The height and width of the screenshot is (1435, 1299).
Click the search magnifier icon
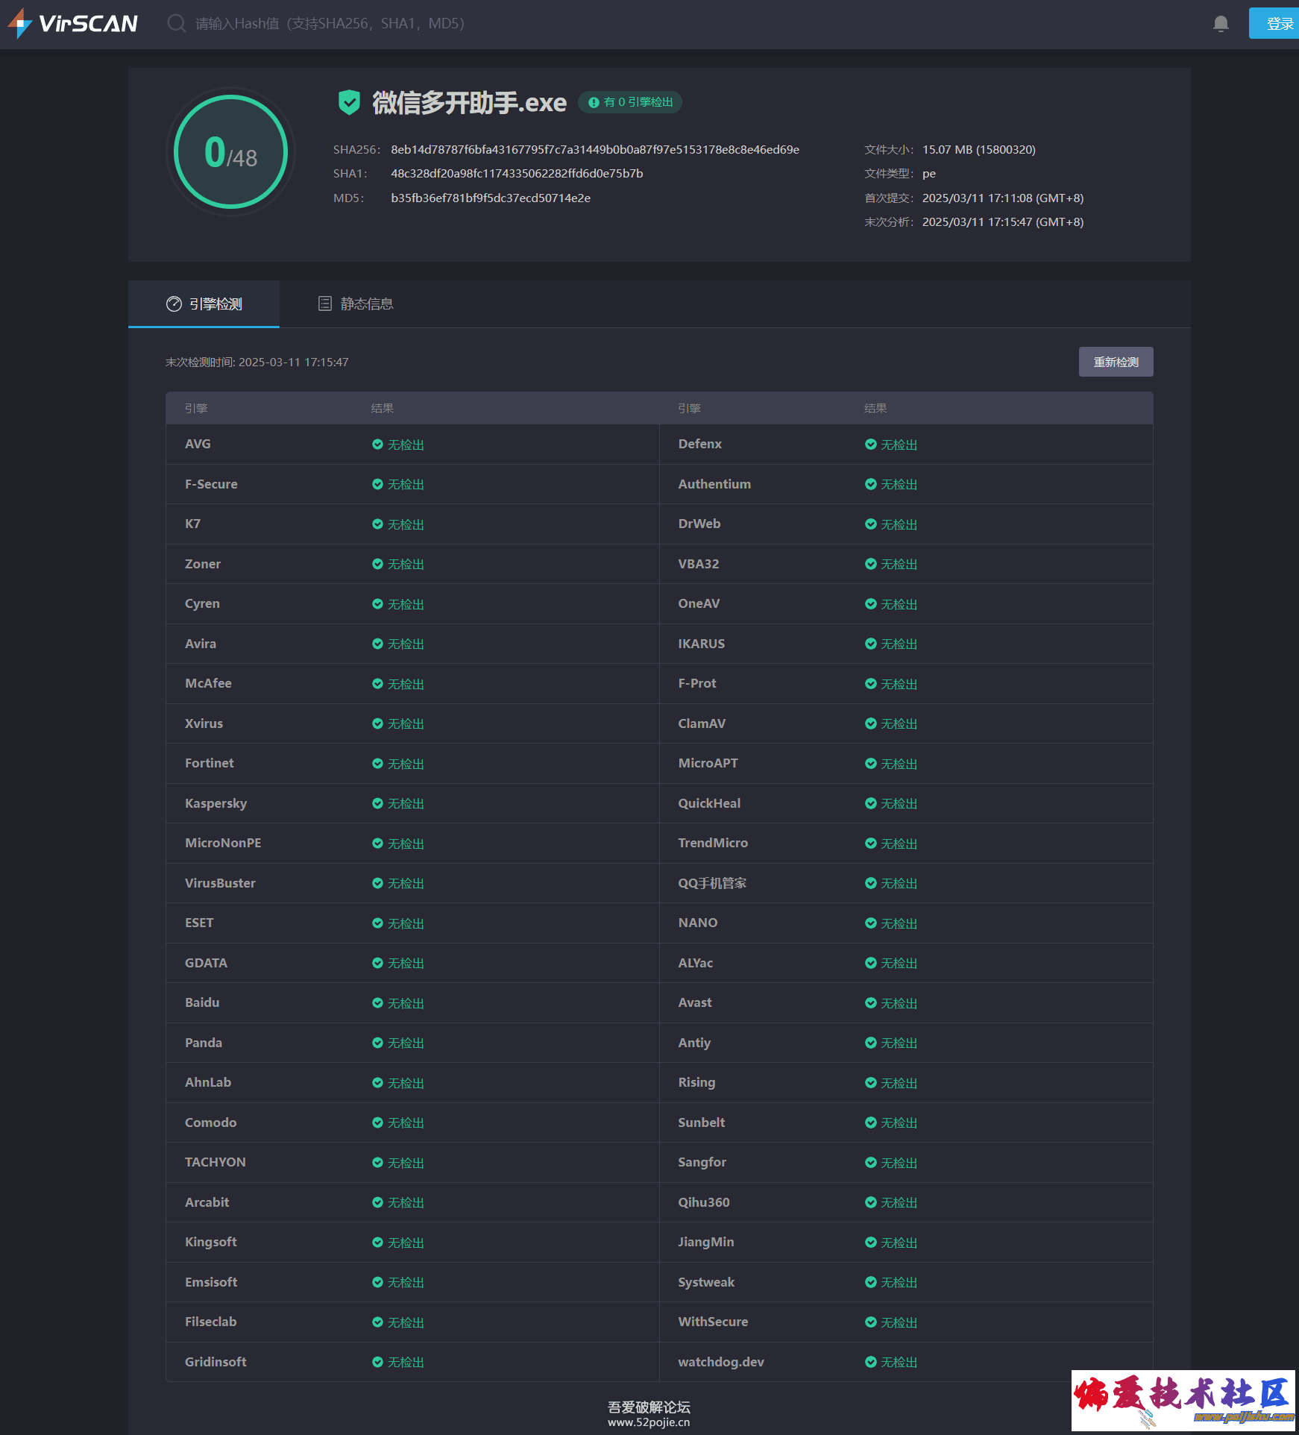[x=176, y=24]
